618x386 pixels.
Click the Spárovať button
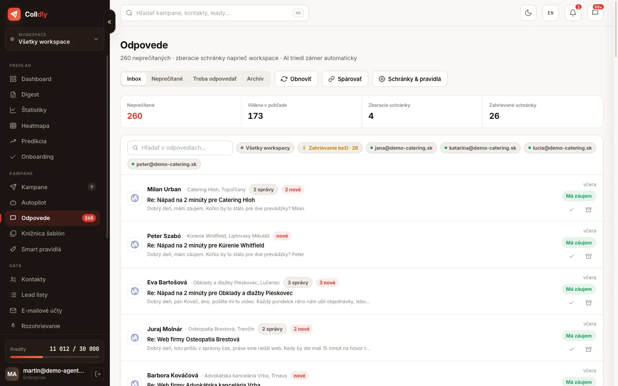point(345,79)
